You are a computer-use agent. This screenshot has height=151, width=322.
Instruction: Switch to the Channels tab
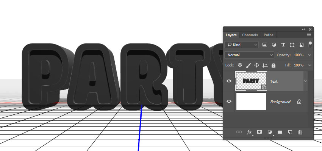pyautogui.click(x=250, y=35)
